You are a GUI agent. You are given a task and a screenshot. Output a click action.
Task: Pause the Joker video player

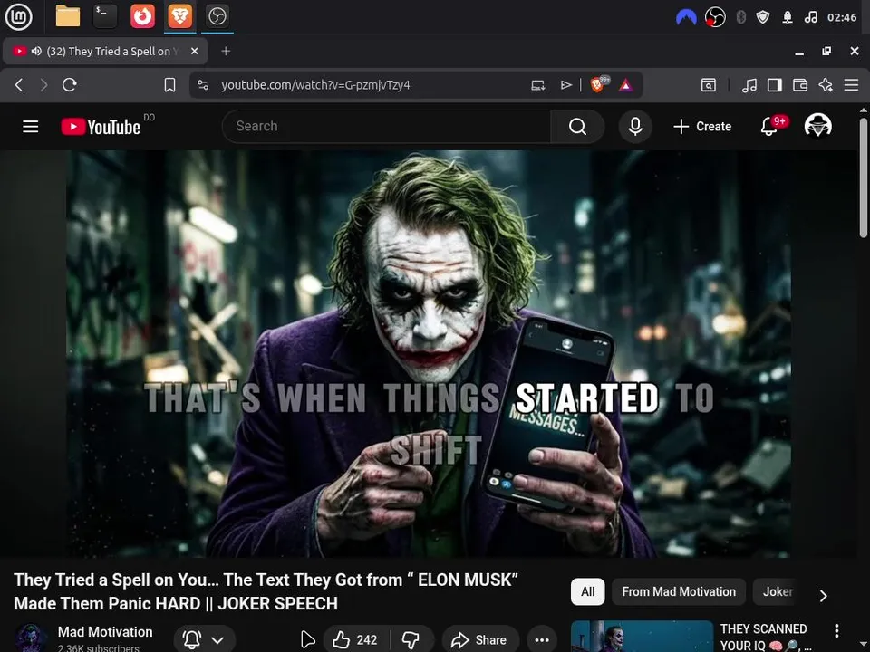point(429,354)
